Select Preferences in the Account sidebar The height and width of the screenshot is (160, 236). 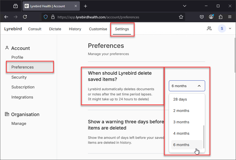pyautogui.click(x=30, y=67)
